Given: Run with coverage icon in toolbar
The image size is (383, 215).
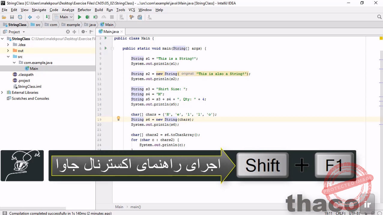Looking at the screenshot, I should click(95, 17).
